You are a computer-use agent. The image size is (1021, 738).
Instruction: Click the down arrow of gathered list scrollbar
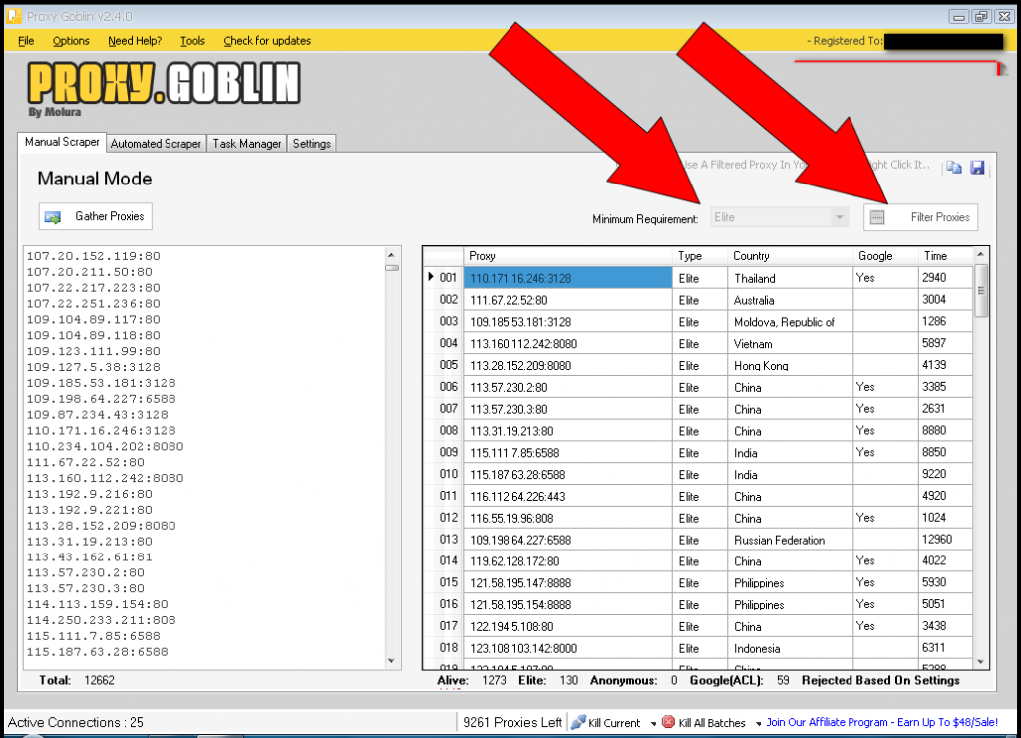coord(391,661)
